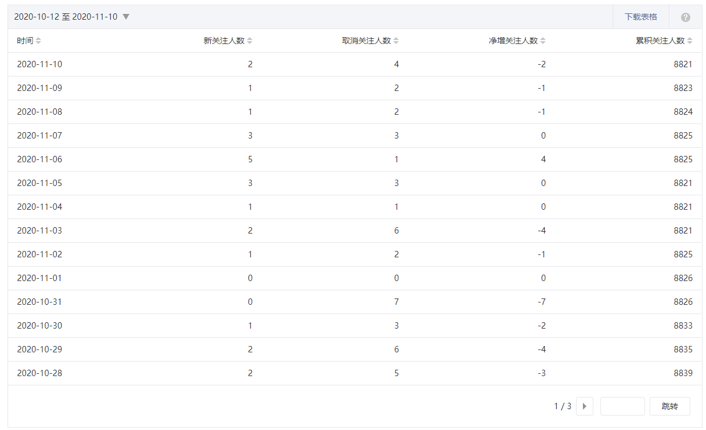Click the 累积关注人数 header label
The height and width of the screenshot is (430, 706).
pos(660,41)
